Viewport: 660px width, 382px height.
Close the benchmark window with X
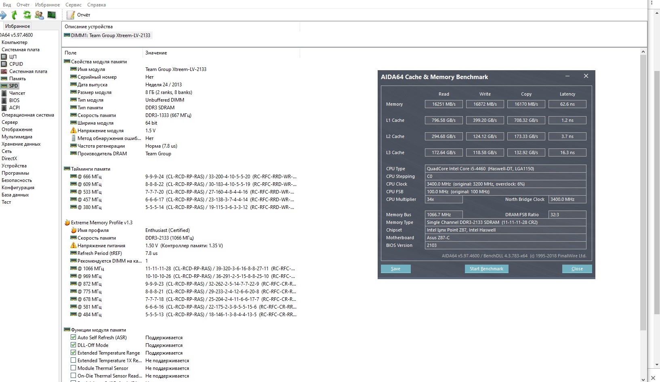click(x=586, y=76)
